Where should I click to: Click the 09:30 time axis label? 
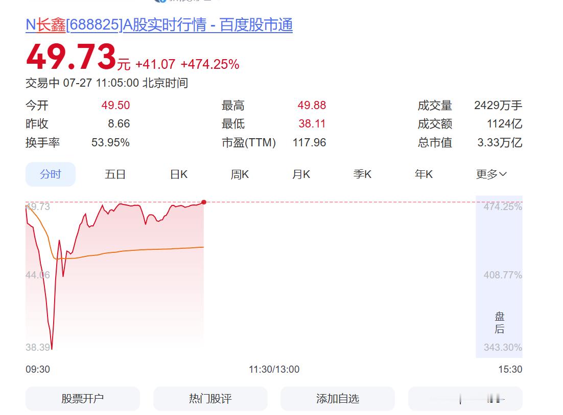[38, 370]
